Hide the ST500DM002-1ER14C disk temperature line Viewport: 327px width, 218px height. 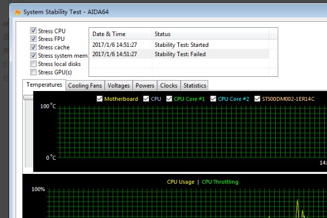coord(257,99)
